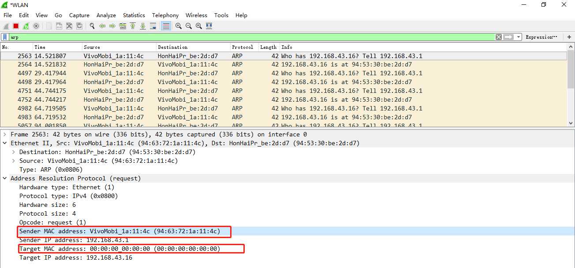Add a filter button with plus
Viewport: 575px width, 268px height.
[x=569, y=37]
